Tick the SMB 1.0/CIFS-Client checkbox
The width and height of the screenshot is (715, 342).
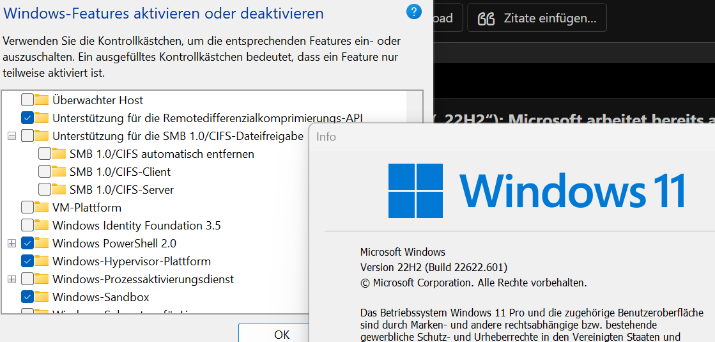pos(45,171)
